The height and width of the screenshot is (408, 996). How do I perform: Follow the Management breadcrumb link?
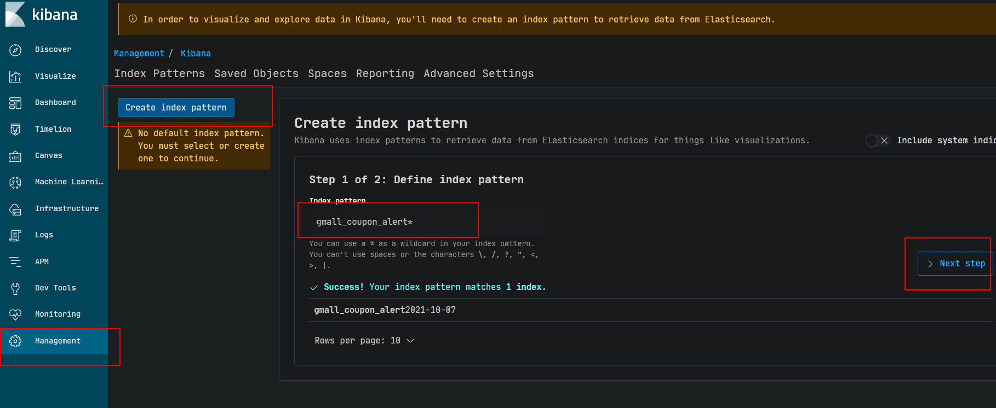tap(139, 53)
